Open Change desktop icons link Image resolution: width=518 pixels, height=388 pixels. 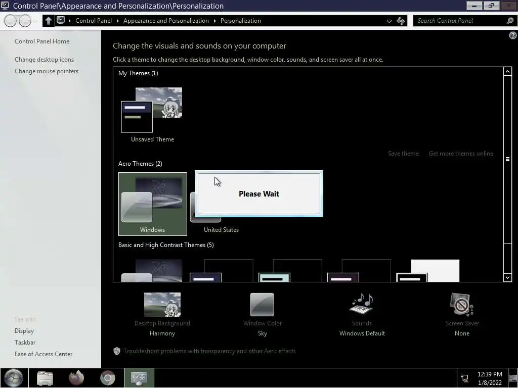[x=45, y=60]
